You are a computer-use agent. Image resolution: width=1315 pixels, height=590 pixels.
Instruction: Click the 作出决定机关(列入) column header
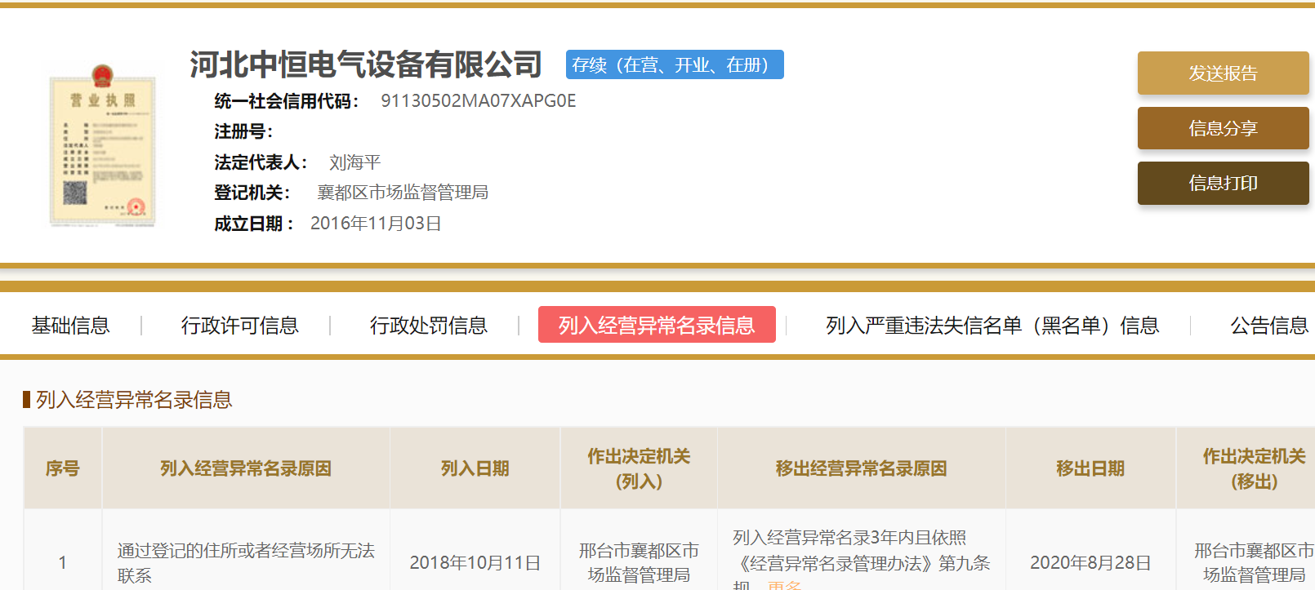639,468
